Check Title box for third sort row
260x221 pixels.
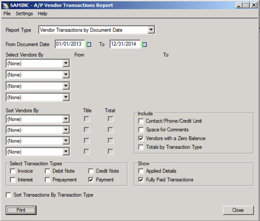[87, 141]
